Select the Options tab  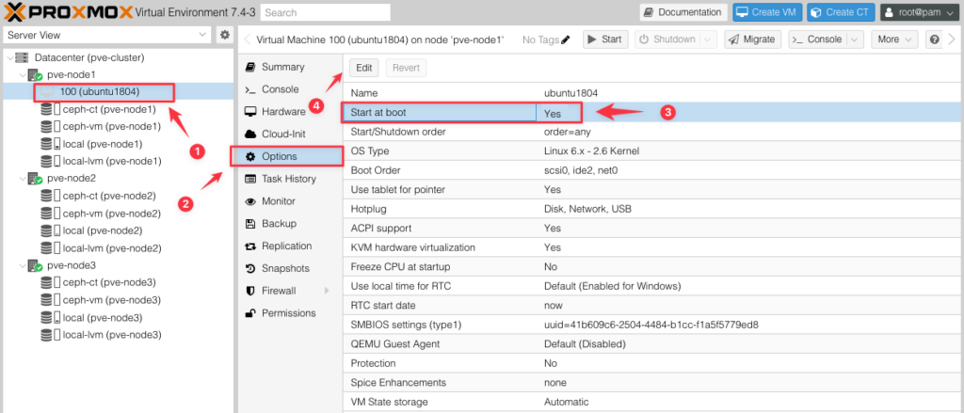point(288,157)
